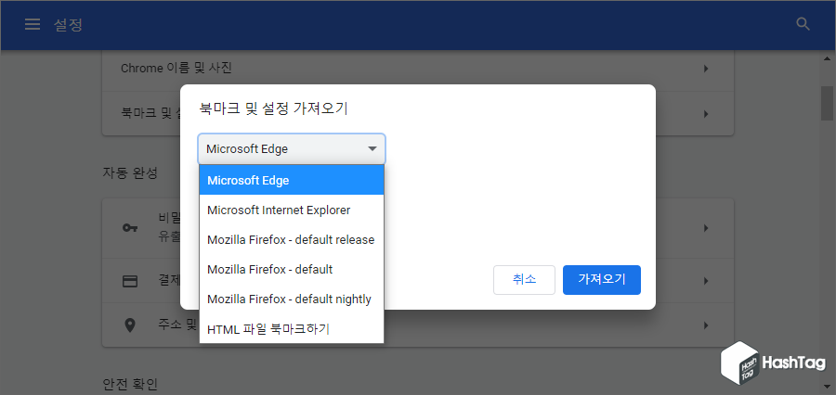The height and width of the screenshot is (395, 836).
Task: Click the scrollbar down arrow
Action: point(827,387)
